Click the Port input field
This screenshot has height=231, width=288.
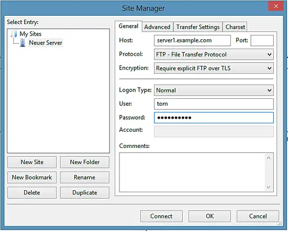click(x=262, y=41)
